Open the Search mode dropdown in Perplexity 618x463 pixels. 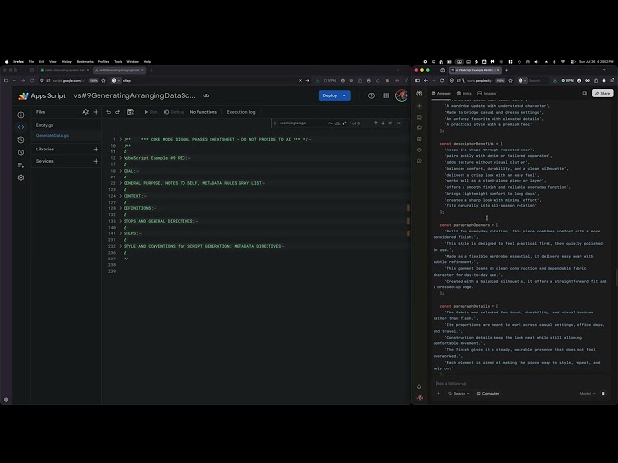pos(459,393)
